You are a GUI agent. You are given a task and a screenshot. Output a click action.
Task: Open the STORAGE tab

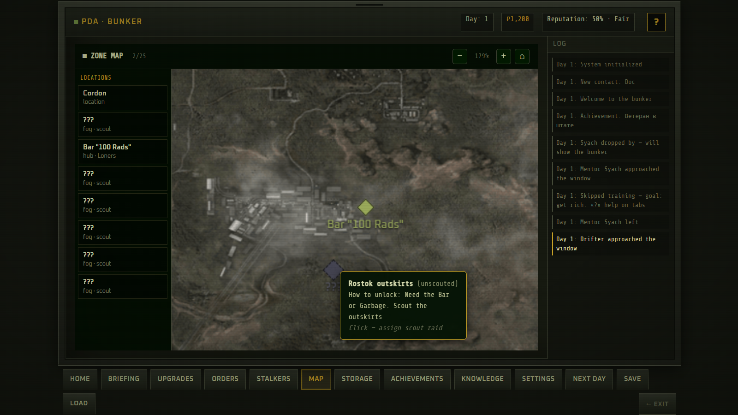357,379
